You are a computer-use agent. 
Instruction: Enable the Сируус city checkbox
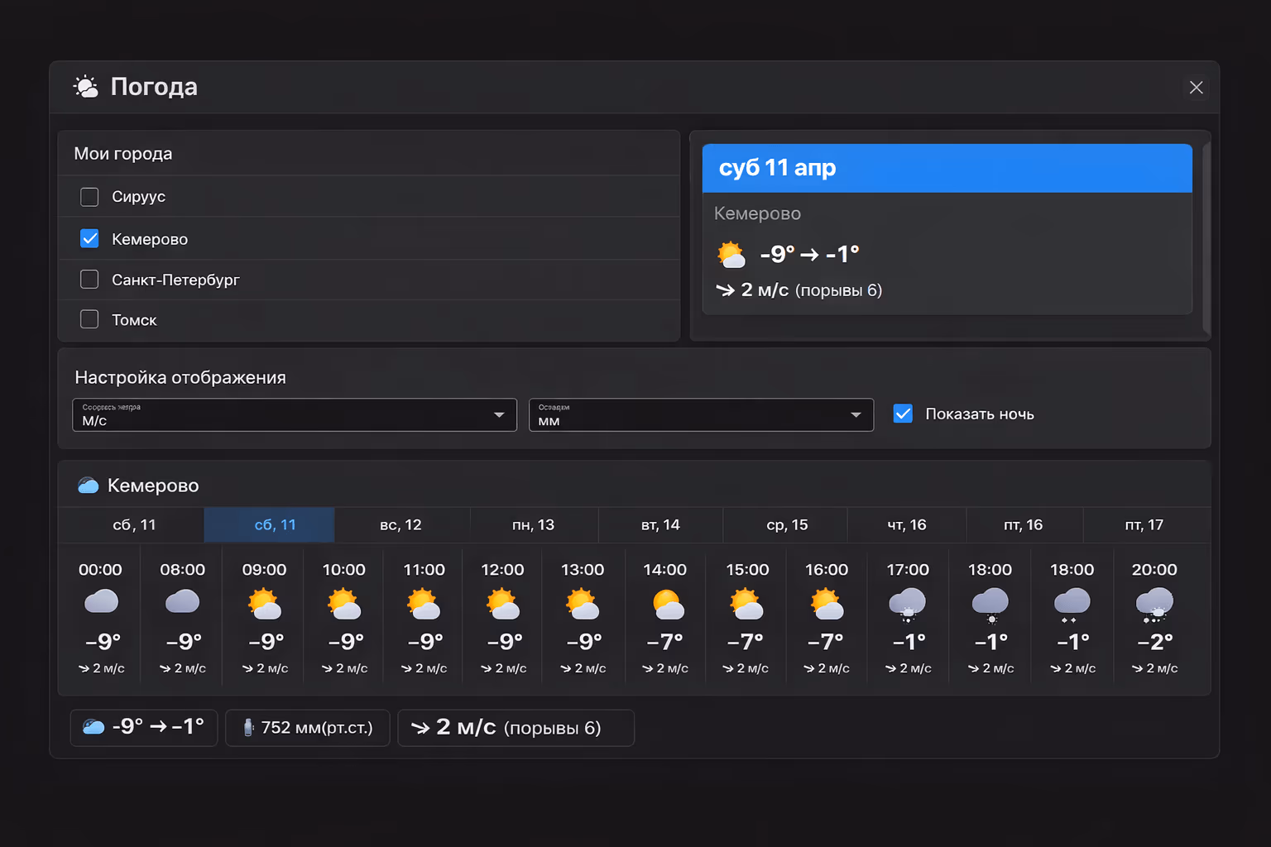(x=89, y=197)
